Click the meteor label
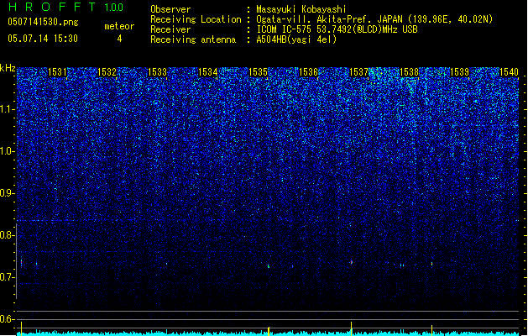Image resolution: width=528 pixels, height=336 pixels. 119,26
